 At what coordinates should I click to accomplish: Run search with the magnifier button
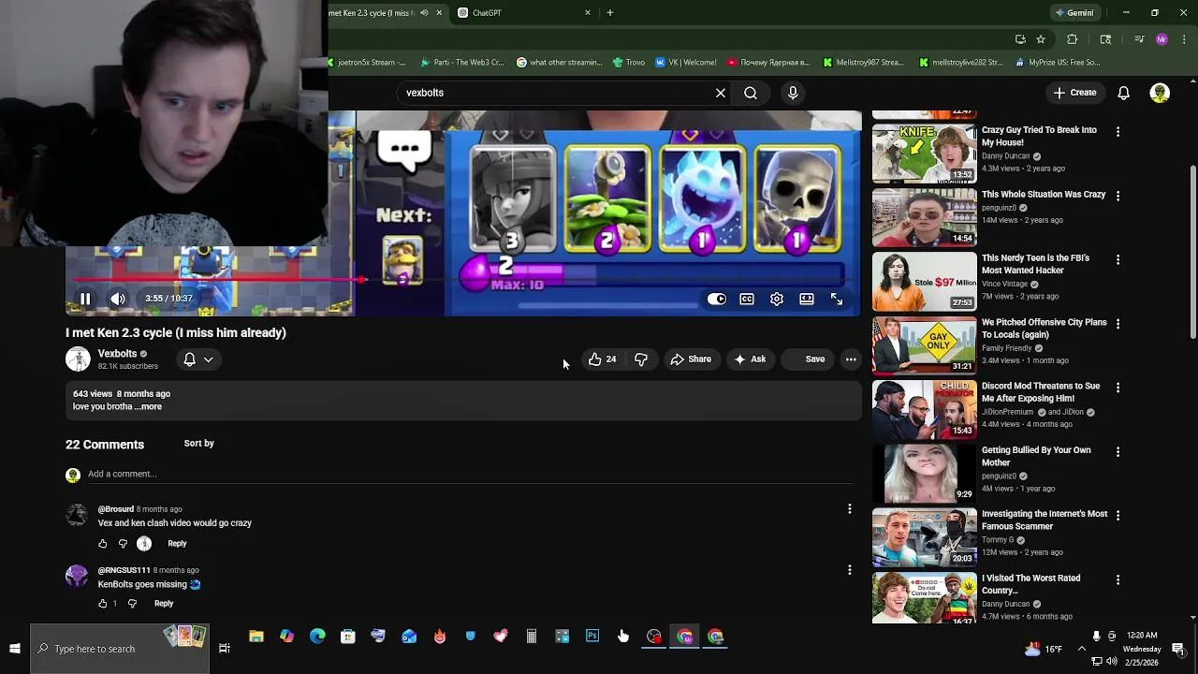click(x=751, y=93)
